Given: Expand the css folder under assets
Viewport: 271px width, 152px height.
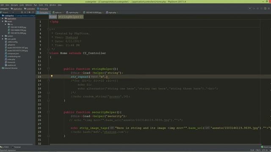Looking at the screenshot, I should coord(6,24).
